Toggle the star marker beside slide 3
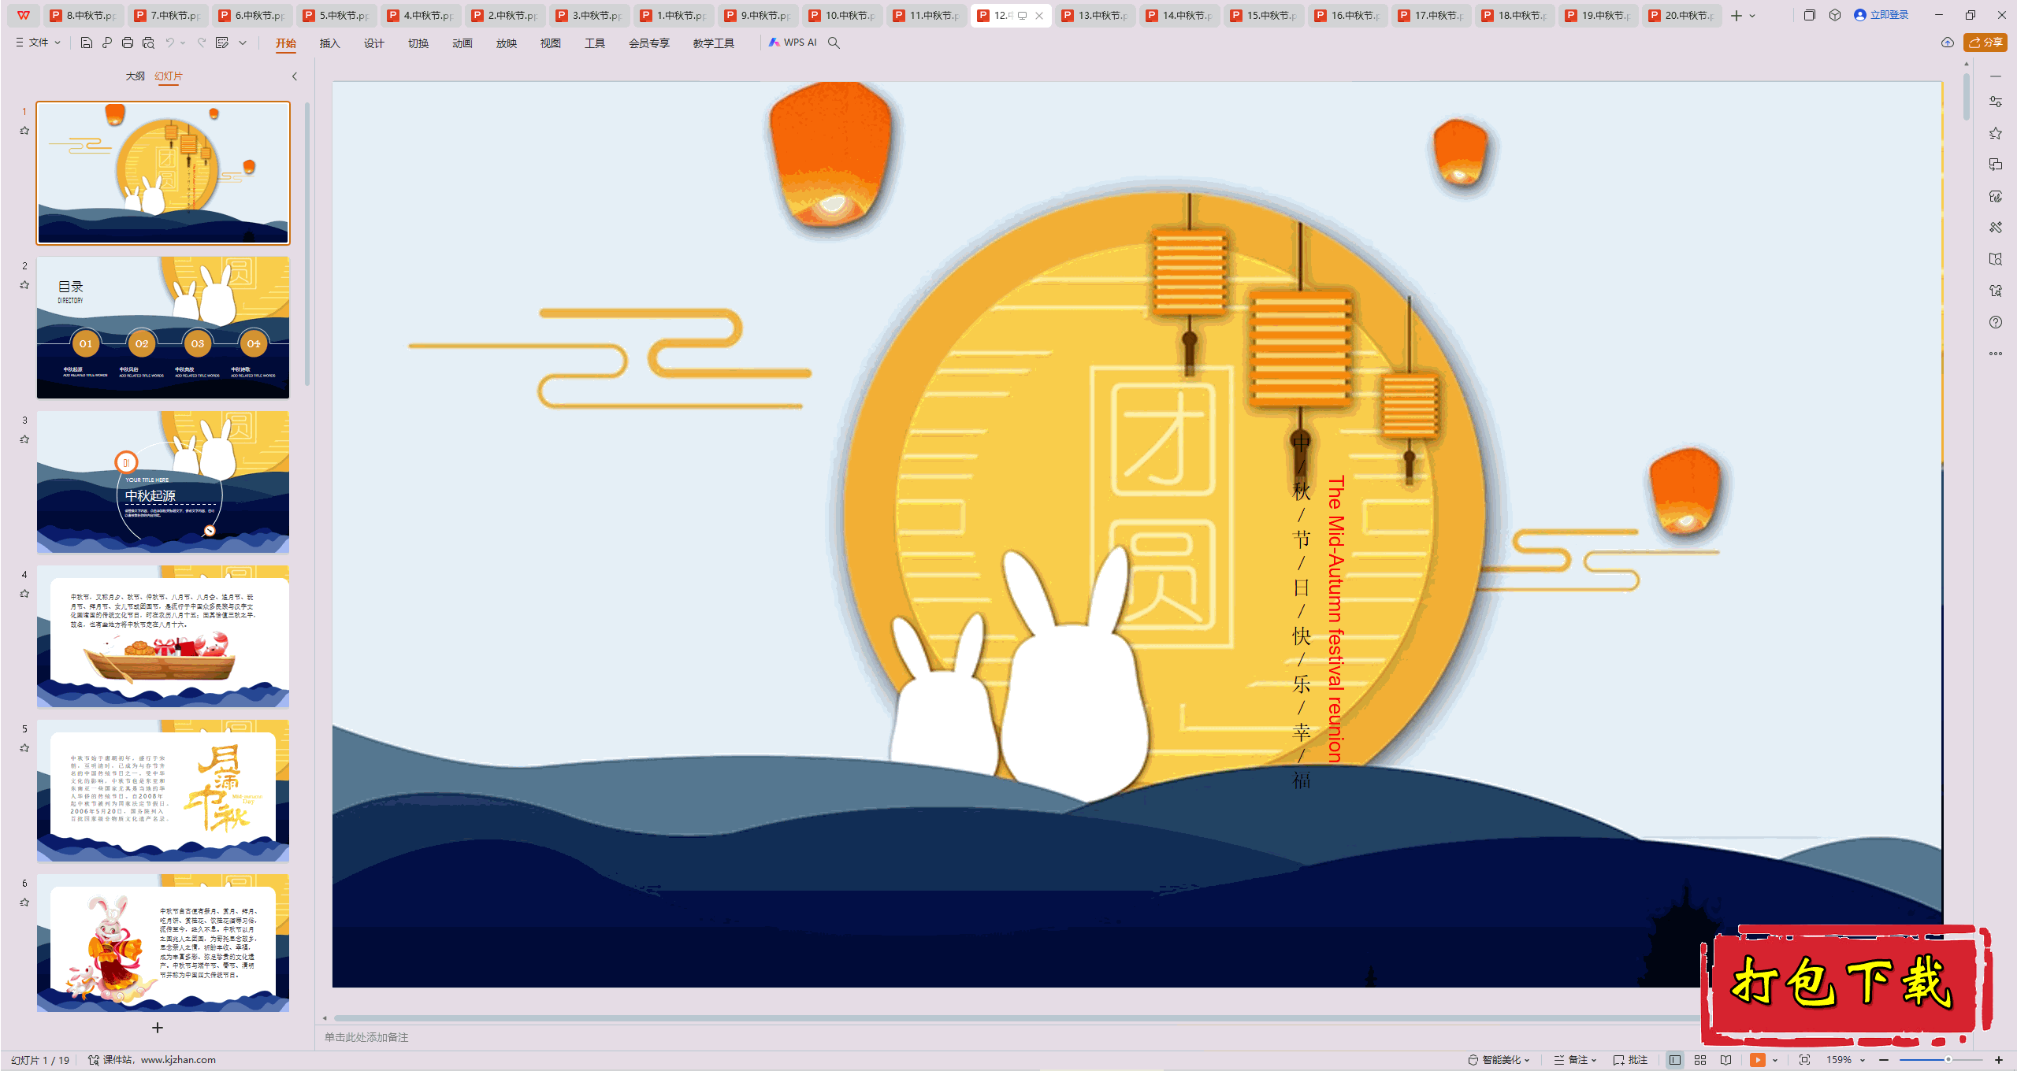The image size is (2017, 1071). click(x=24, y=439)
